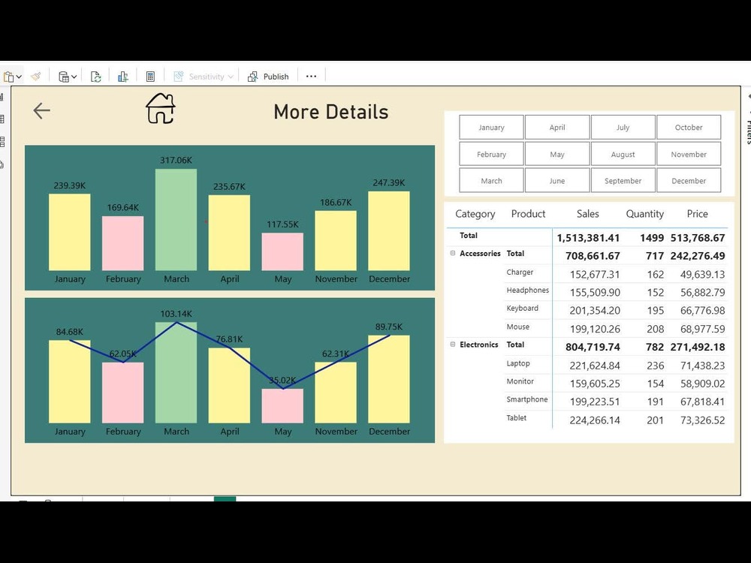Click the November 186.67K bar
The height and width of the screenshot is (563, 751).
(335, 241)
